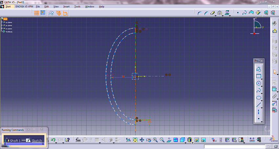Expand the PartBody tree node

click(x=2, y=32)
